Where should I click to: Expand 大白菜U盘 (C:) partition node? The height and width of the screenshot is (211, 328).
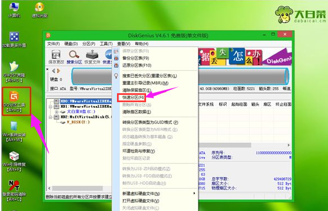[57, 112]
